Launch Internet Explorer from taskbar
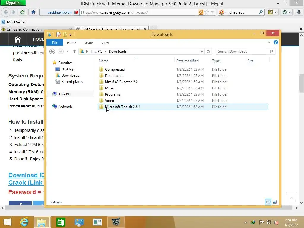The image size is (304, 228). [x=24, y=222]
